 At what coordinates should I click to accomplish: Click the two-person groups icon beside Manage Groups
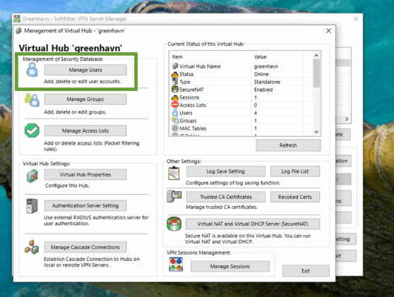click(x=32, y=100)
